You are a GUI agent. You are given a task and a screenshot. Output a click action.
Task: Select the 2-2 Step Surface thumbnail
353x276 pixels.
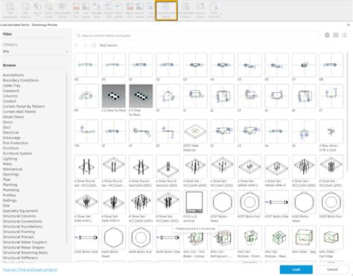pos(113,96)
